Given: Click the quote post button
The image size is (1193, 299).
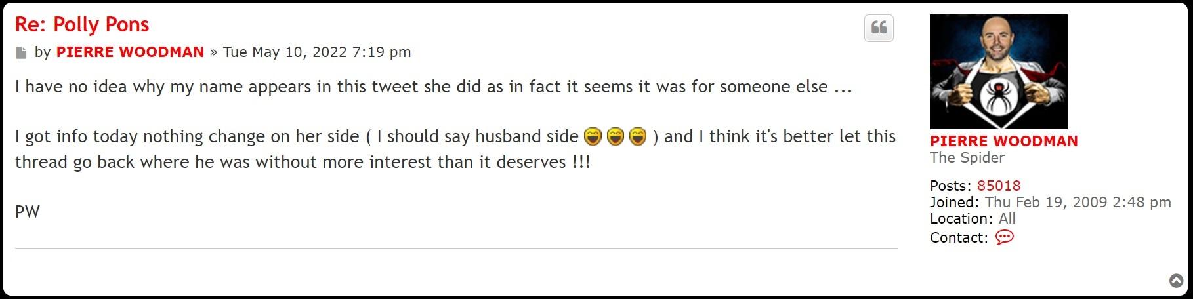Looking at the screenshot, I should (879, 28).
